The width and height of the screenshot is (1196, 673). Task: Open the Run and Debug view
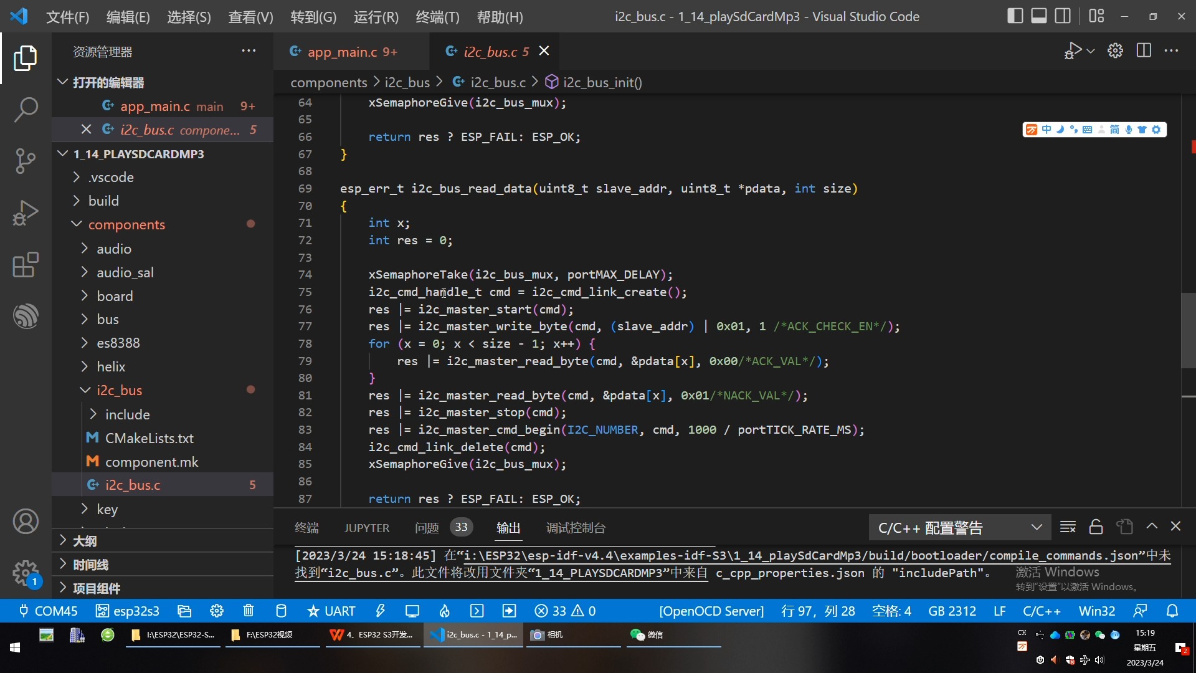[26, 213]
